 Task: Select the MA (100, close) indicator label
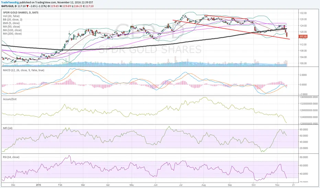[x=12, y=30]
